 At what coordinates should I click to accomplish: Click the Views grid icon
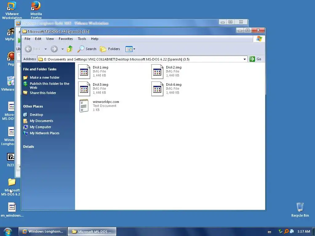129,49
